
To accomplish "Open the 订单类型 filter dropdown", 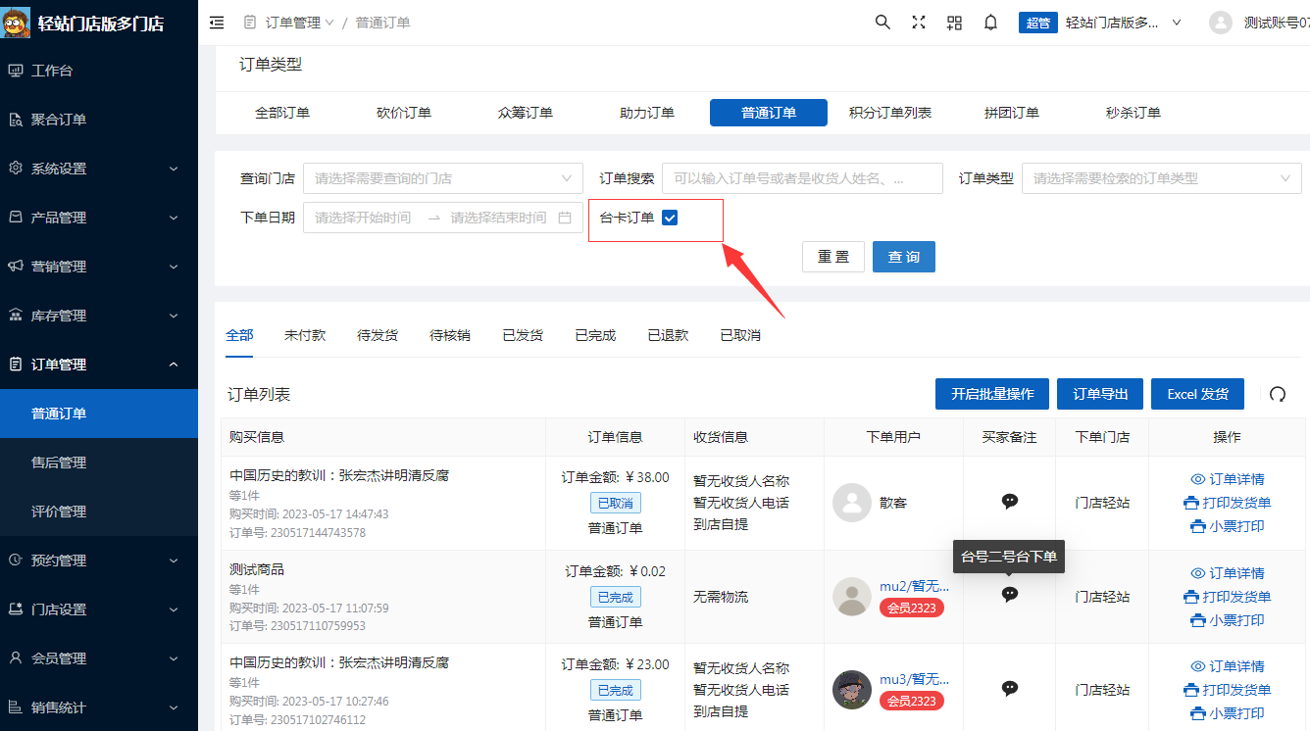I will (x=1161, y=178).
